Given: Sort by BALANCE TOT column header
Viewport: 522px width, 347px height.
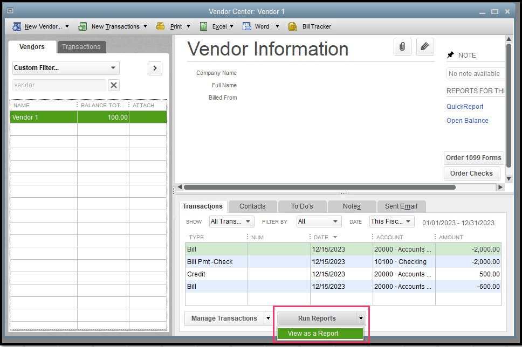Looking at the screenshot, I should click(102, 105).
